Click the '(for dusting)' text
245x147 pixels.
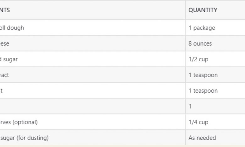point(33,138)
